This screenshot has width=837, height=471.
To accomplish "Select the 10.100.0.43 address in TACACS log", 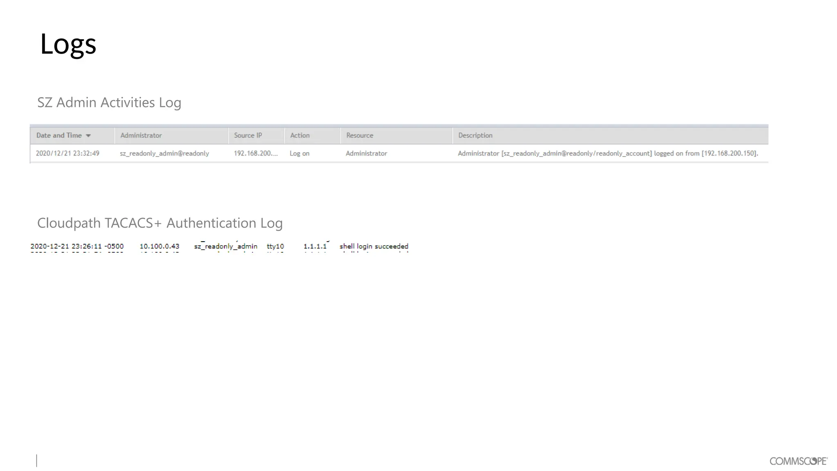I will 159,246.
